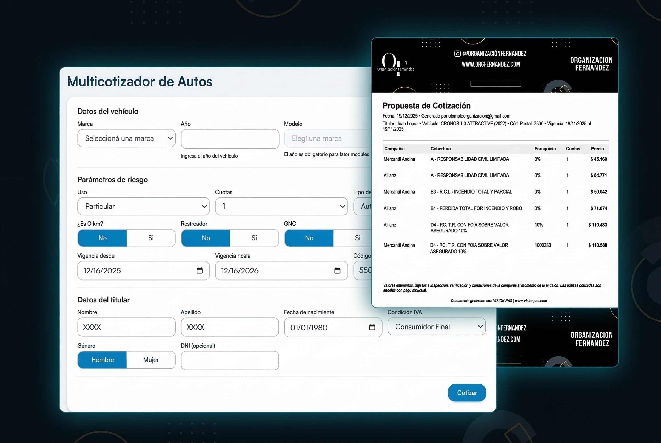This screenshot has width=661, height=443.
Task: Select Mujer as Género
Action: coord(151,360)
